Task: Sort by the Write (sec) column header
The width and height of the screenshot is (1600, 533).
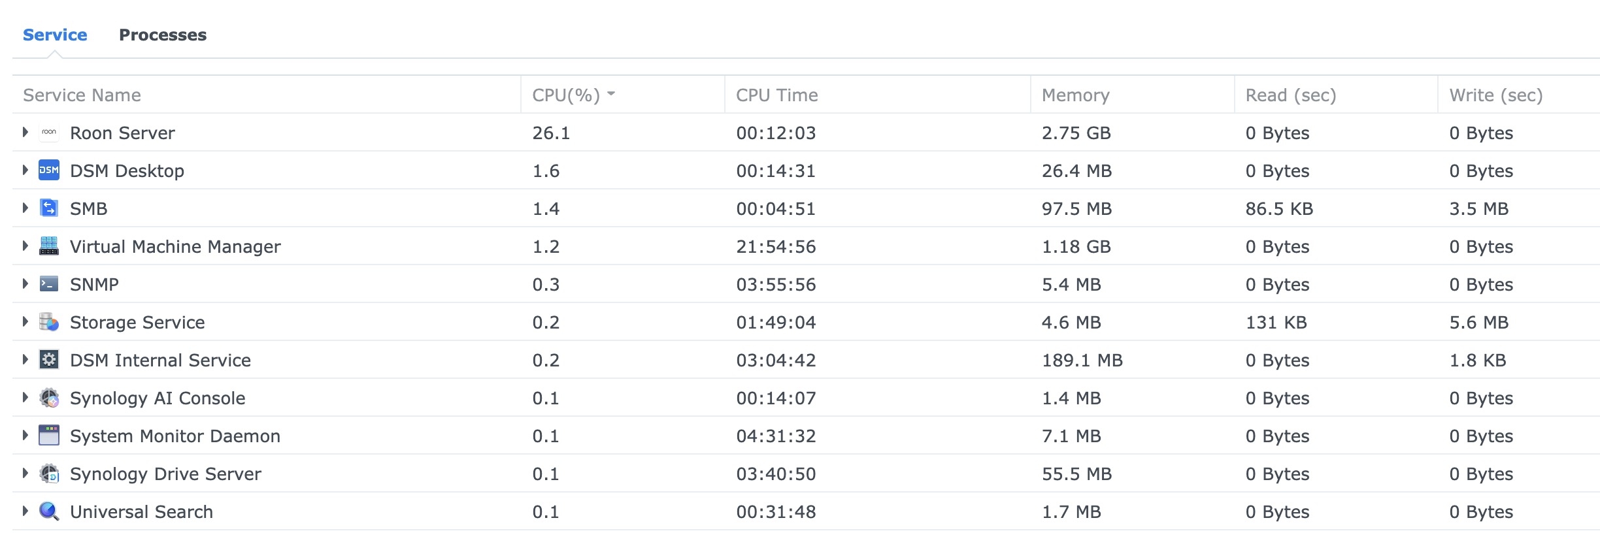Action: [1495, 95]
